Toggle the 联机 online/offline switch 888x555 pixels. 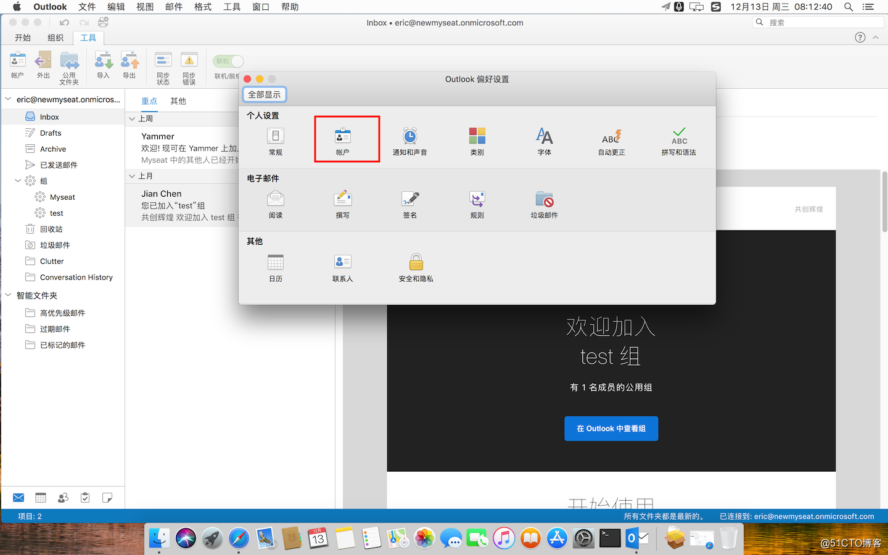(228, 61)
